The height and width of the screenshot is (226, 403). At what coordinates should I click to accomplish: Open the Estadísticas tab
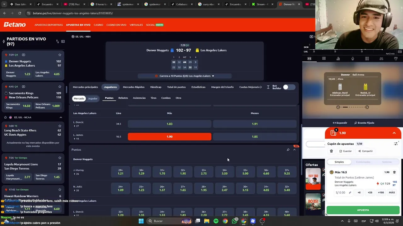click(198, 87)
